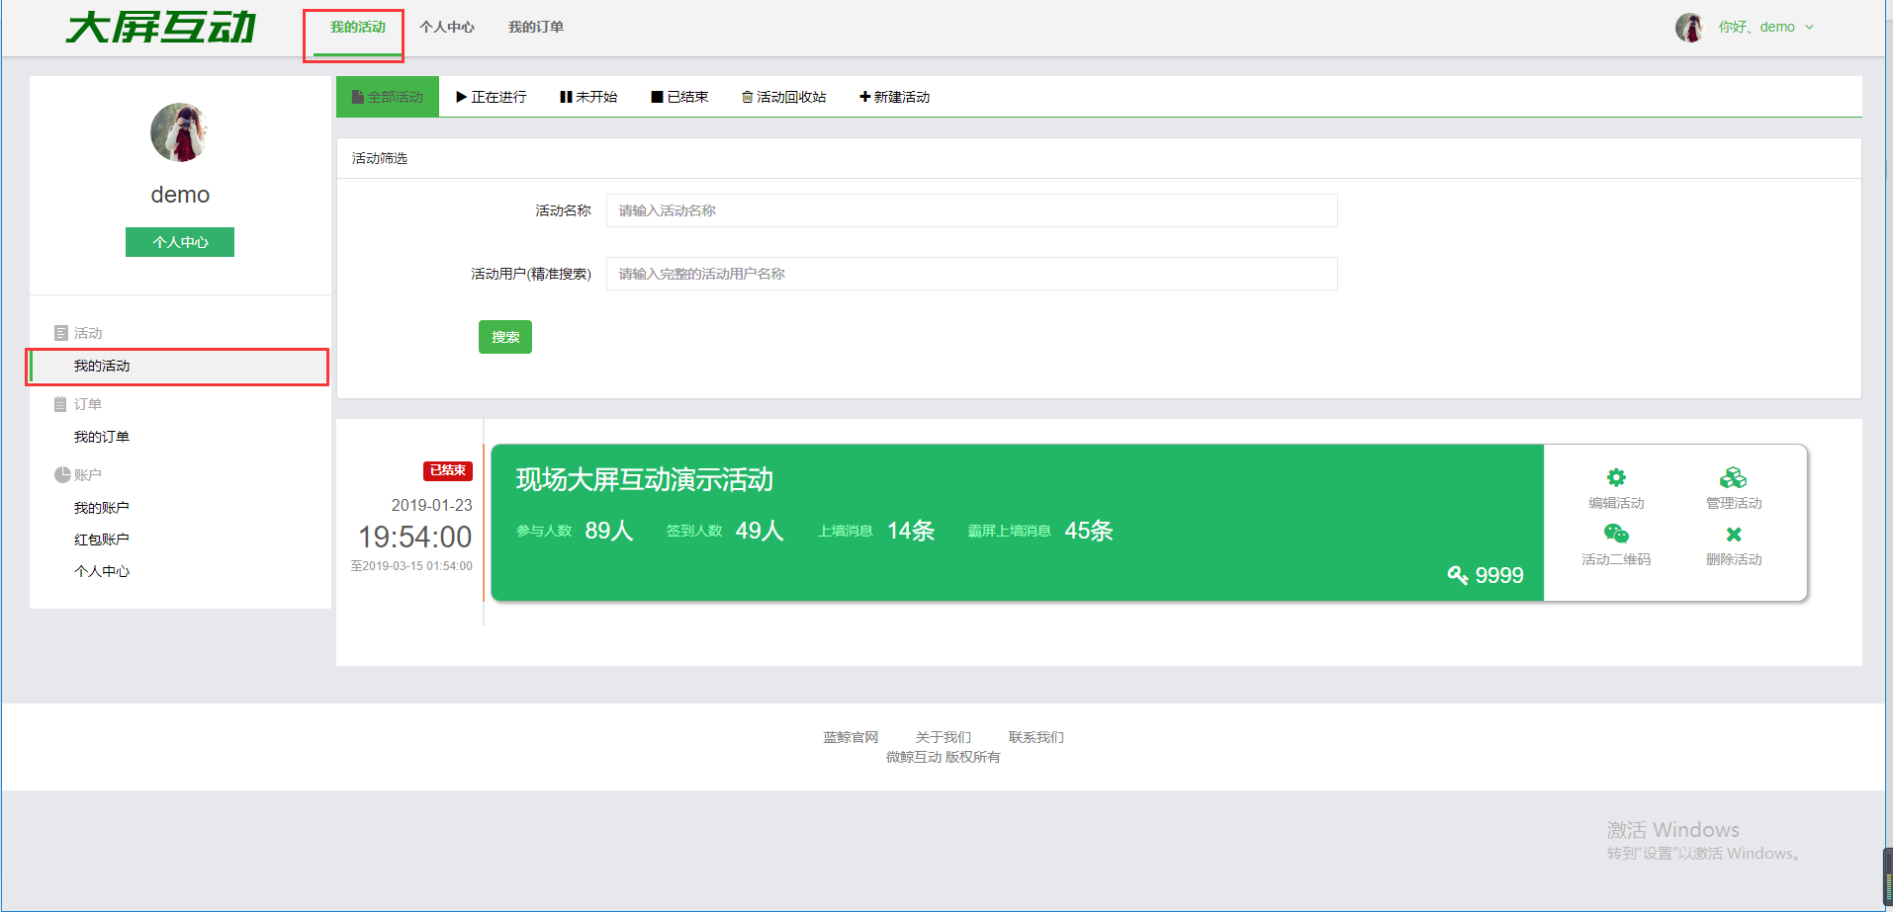Open 个人中心 in the top navigation

[447, 28]
